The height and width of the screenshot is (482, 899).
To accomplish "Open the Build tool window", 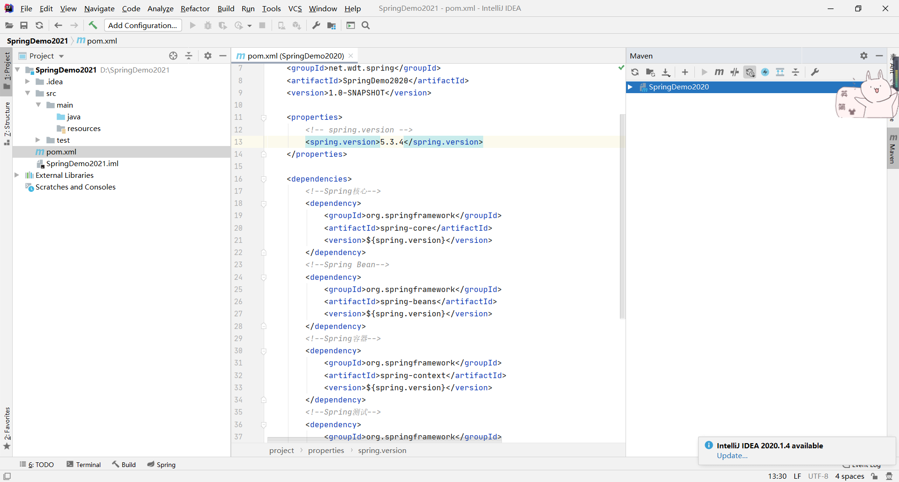I will coord(124,464).
